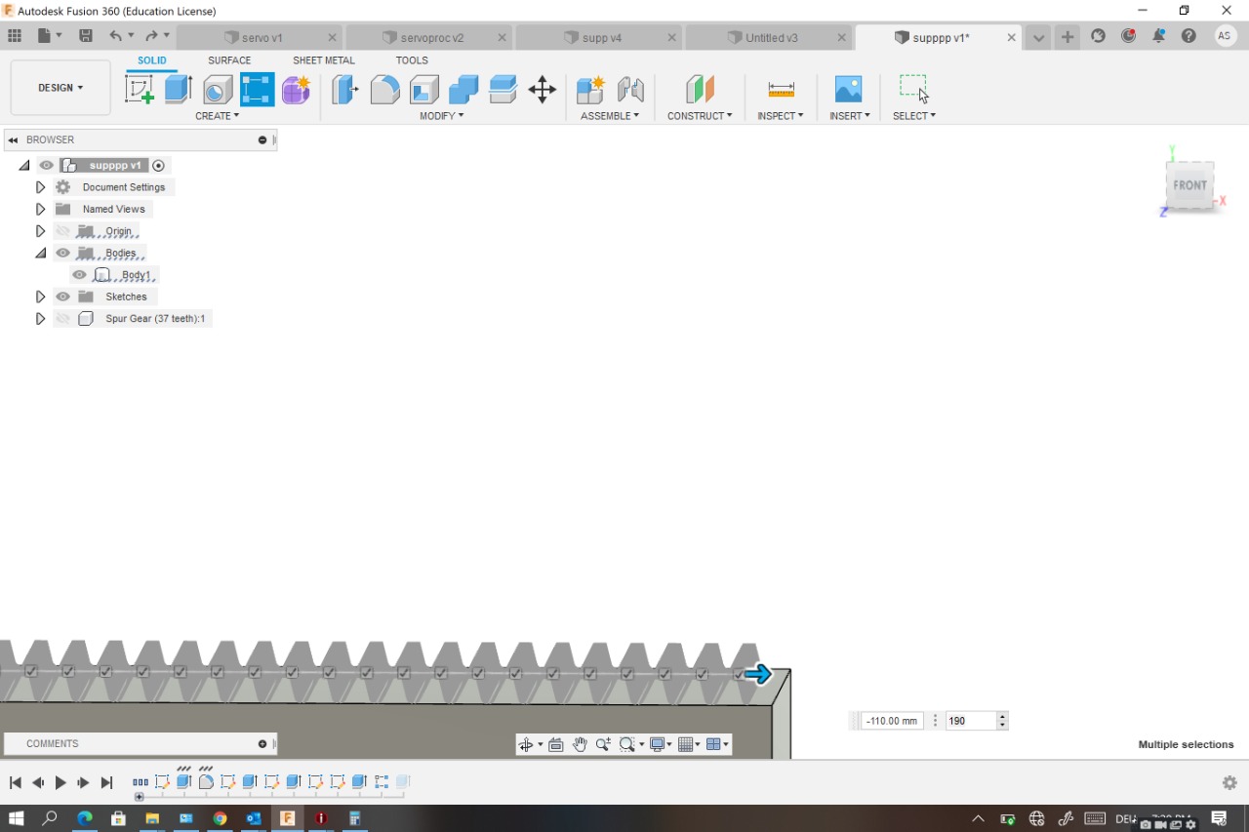Select the highlighted Rectangular Pattern tool
The width and height of the screenshot is (1249, 832).
(x=258, y=90)
